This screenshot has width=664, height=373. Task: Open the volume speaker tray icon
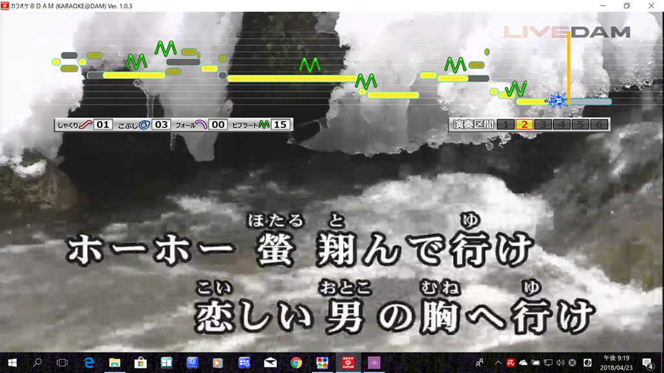pos(560,363)
